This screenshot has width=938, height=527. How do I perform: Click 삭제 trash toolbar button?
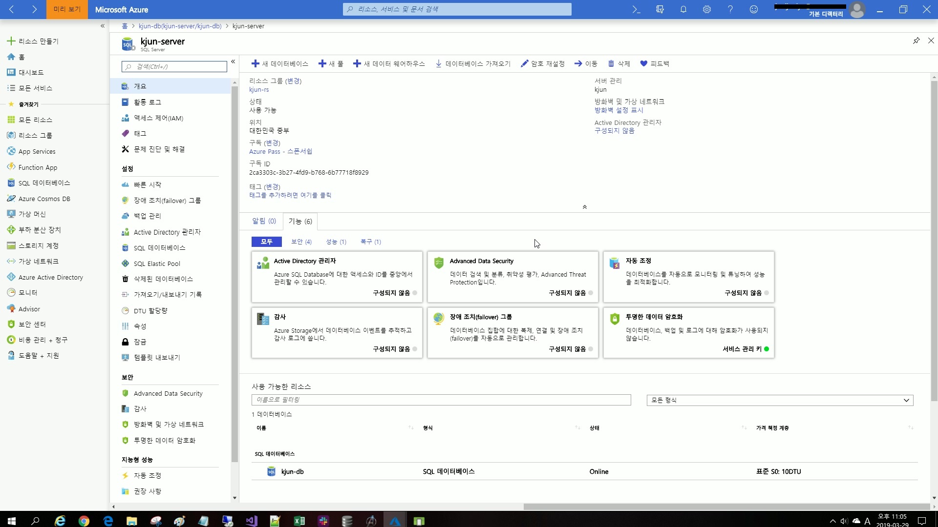coord(619,63)
